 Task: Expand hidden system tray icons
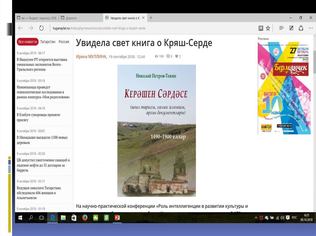[x=256, y=218]
